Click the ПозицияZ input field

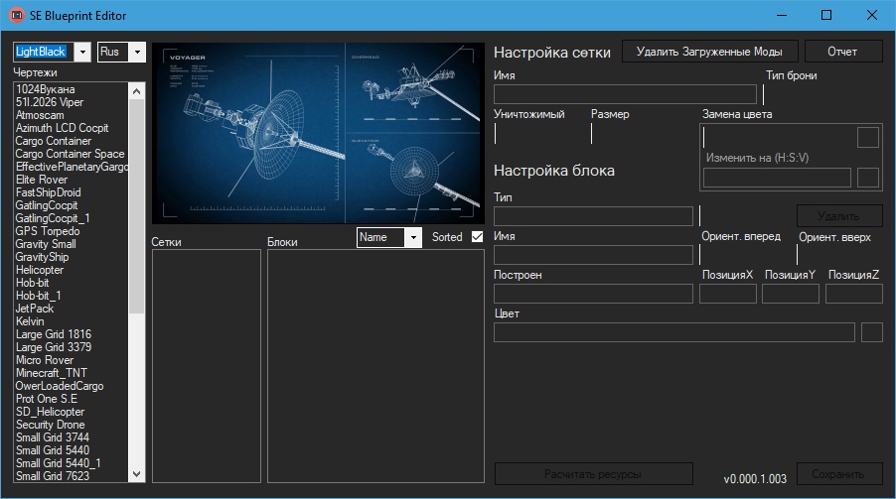pyautogui.click(x=854, y=294)
